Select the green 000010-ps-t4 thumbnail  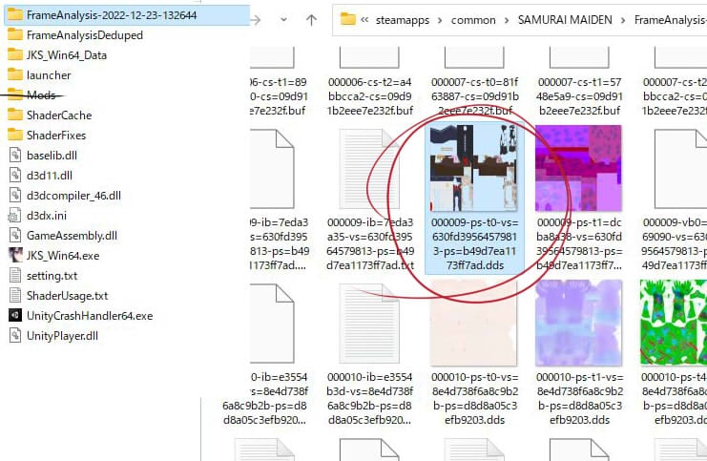[674, 323]
